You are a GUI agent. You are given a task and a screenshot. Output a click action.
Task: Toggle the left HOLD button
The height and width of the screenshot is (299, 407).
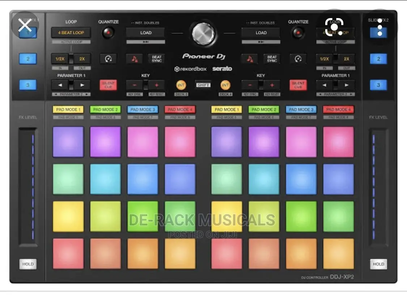28,264
